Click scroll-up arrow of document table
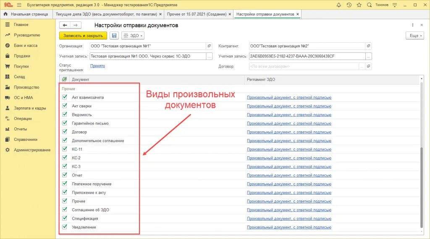 (422, 78)
